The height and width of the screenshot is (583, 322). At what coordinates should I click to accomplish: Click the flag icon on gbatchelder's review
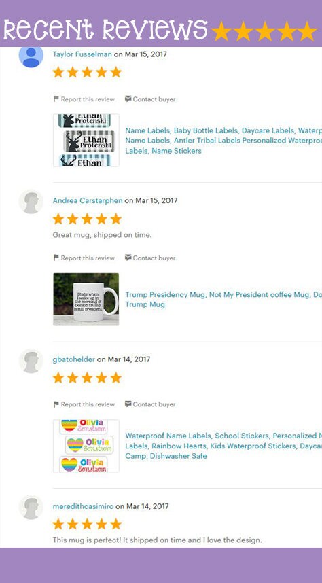coord(56,404)
